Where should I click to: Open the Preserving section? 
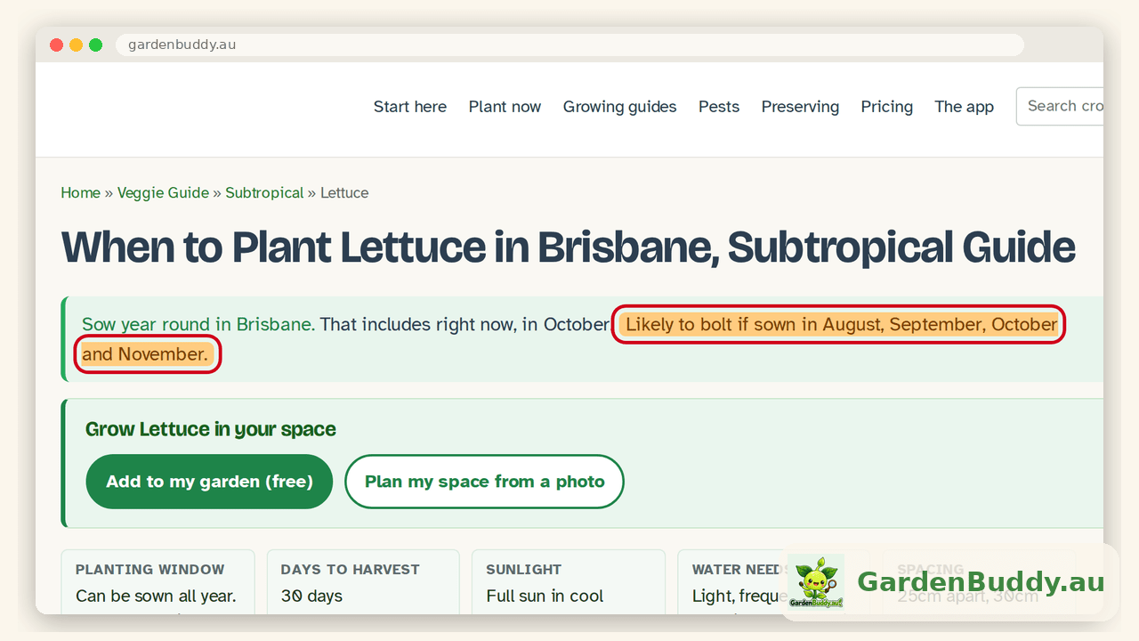800,107
